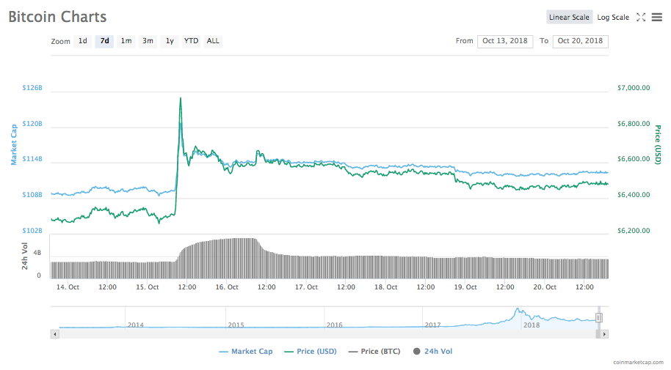Click the $6,400.00 price axis label
671x370 pixels.
[x=634, y=195]
